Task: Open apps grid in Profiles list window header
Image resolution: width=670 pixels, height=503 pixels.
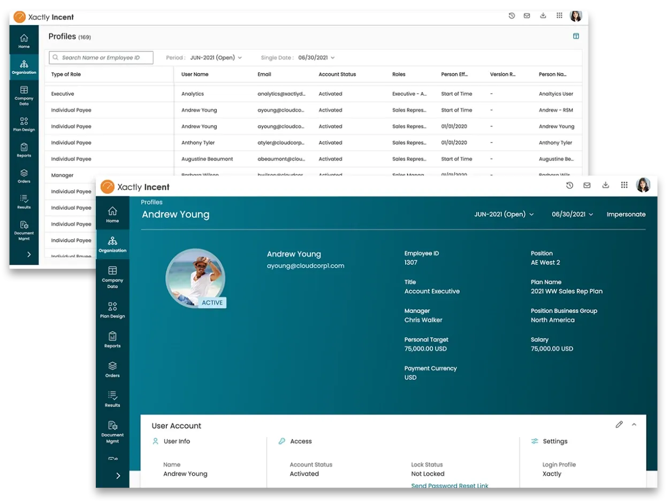Action: pos(559,16)
